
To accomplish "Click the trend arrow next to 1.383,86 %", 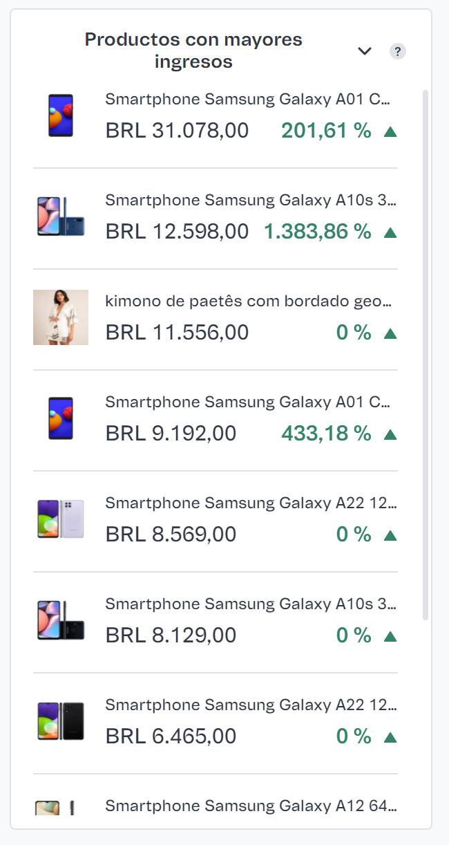I will coord(390,232).
